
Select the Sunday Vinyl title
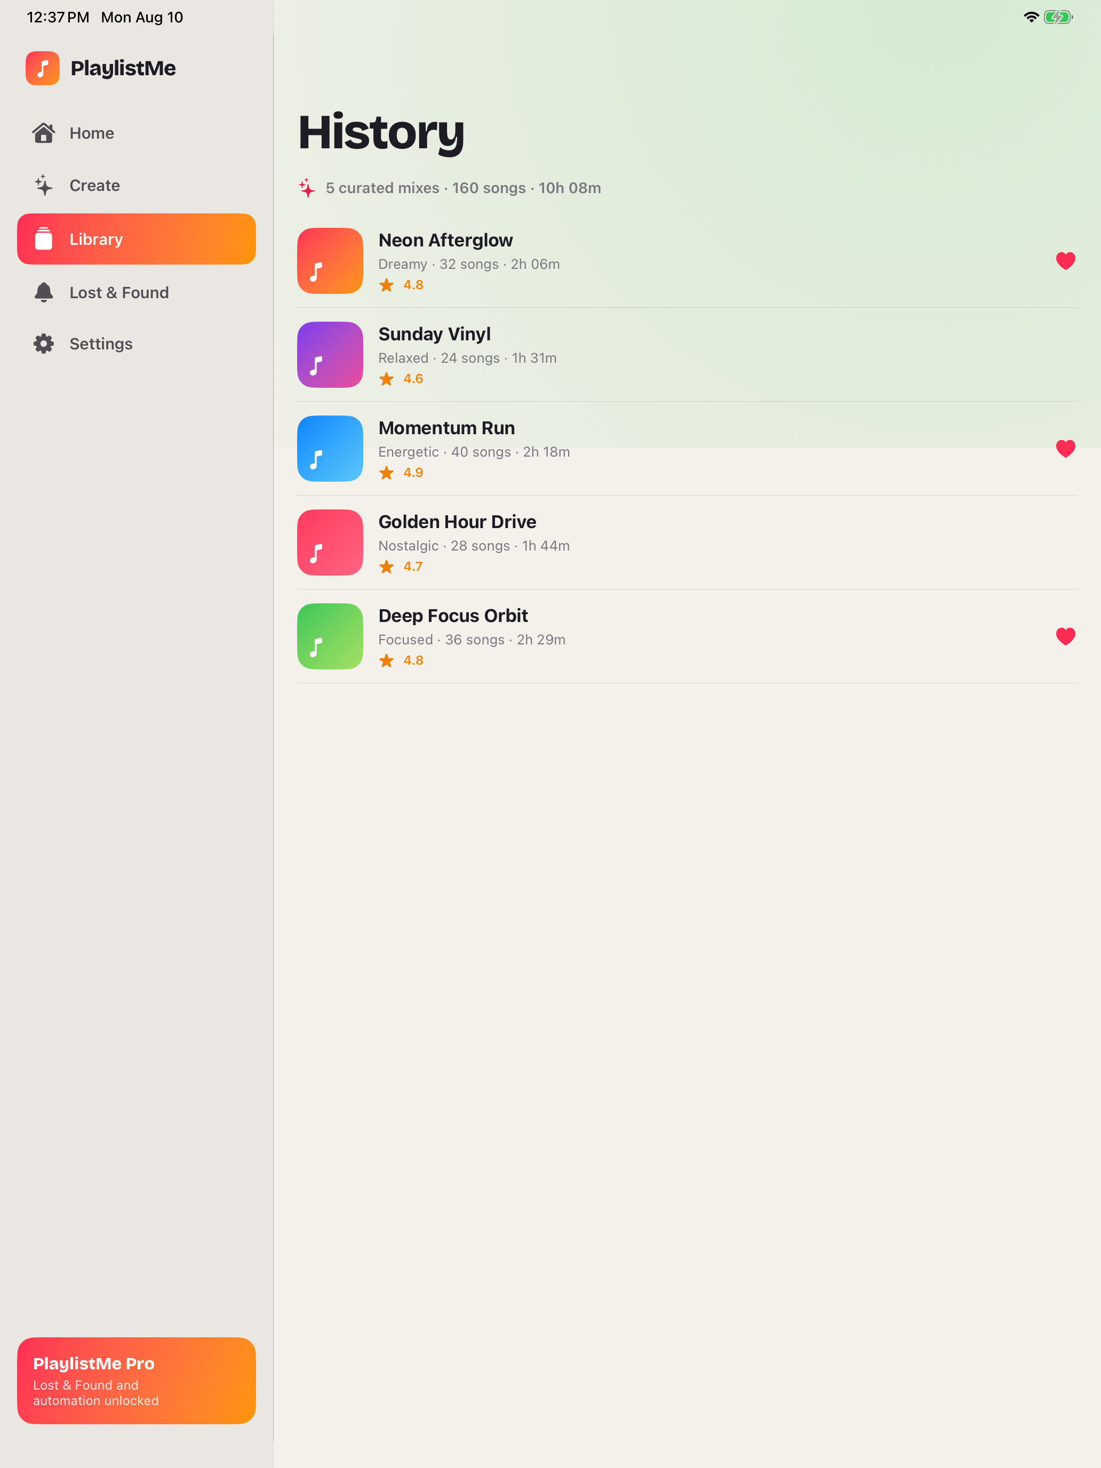click(x=434, y=334)
